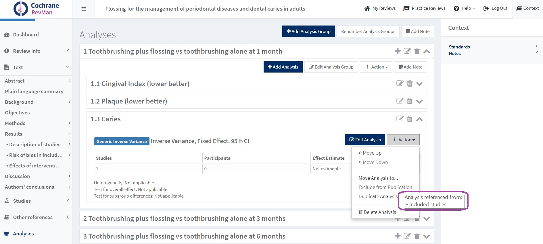This screenshot has height=244, width=543.
Task: Open the Standards link in Context panel
Action: [x=459, y=47]
